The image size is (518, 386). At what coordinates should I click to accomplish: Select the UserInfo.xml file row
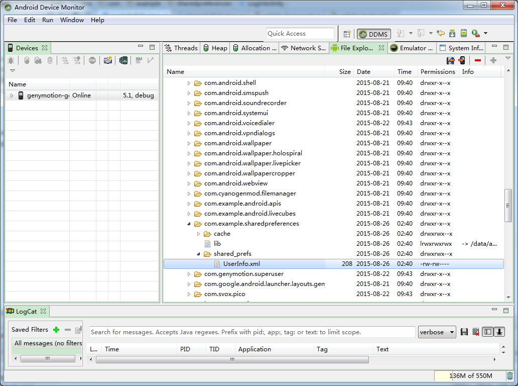[334, 264]
